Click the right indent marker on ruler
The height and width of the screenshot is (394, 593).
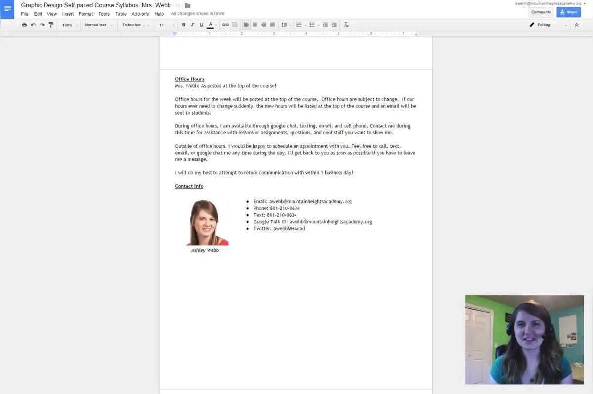click(x=416, y=34)
